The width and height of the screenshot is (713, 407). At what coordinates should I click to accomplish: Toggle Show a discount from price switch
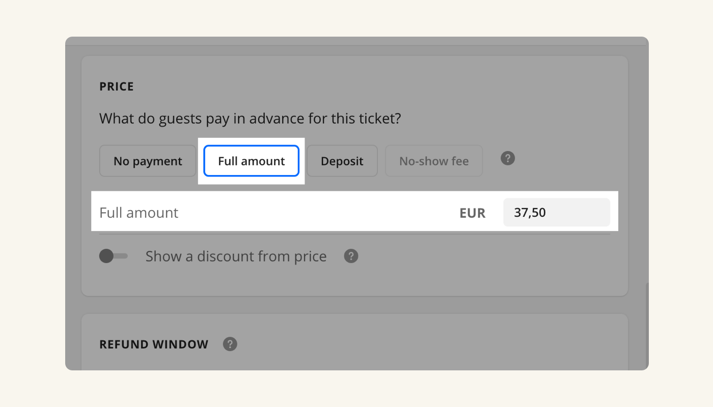tap(113, 256)
